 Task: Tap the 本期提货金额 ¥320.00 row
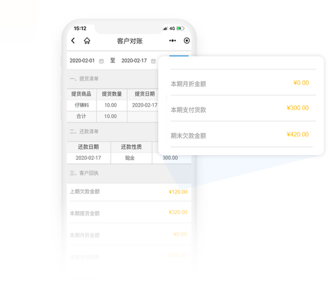pos(129,213)
